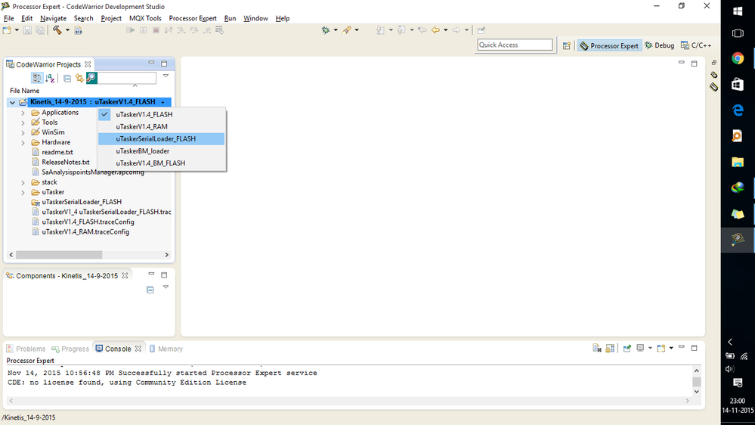Close the Components - Kinetis view
This screenshot has width=755, height=425.
(x=125, y=275)
